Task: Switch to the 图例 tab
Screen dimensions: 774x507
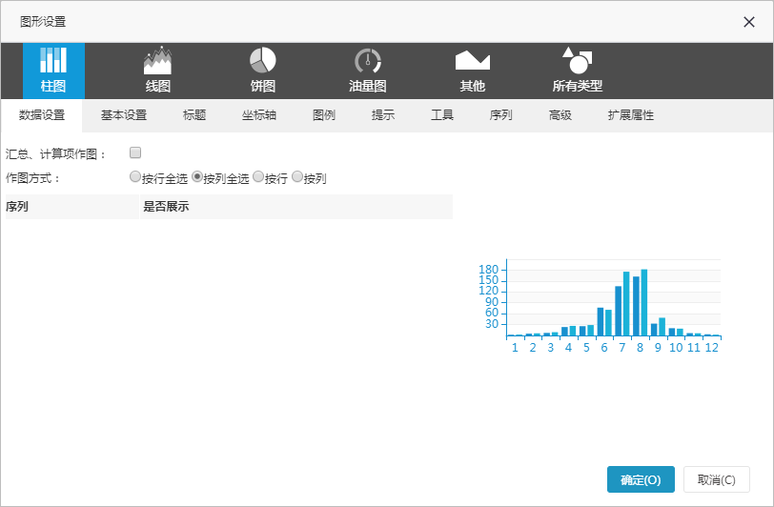Action: pos(324,115)
